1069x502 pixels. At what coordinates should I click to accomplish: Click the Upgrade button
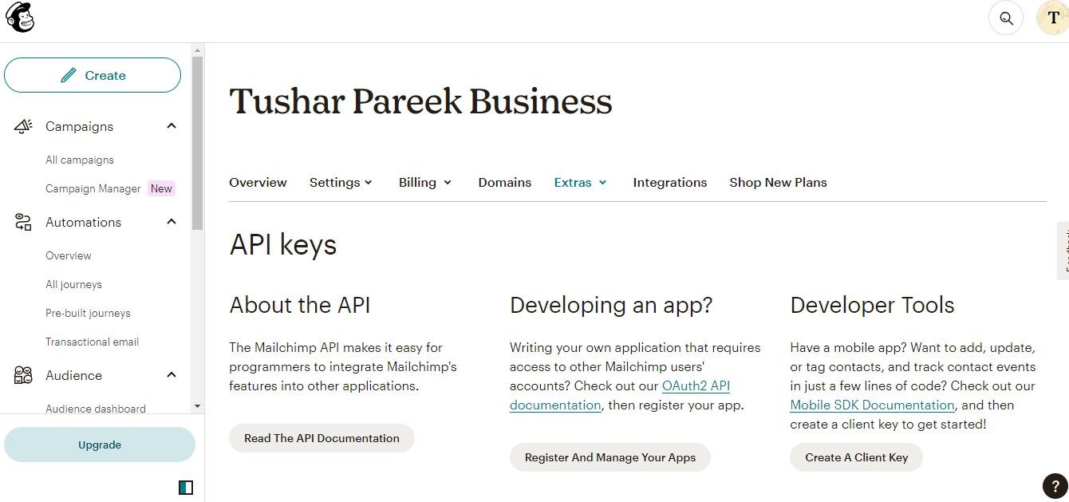[100, 445]
